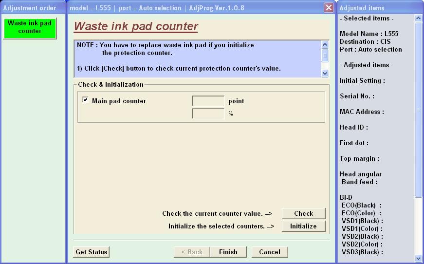Image resolution: width=424 pixels, height=264 pixels.
Task: Toggle the Main pad counter checkbox
Action: point(86,100)
